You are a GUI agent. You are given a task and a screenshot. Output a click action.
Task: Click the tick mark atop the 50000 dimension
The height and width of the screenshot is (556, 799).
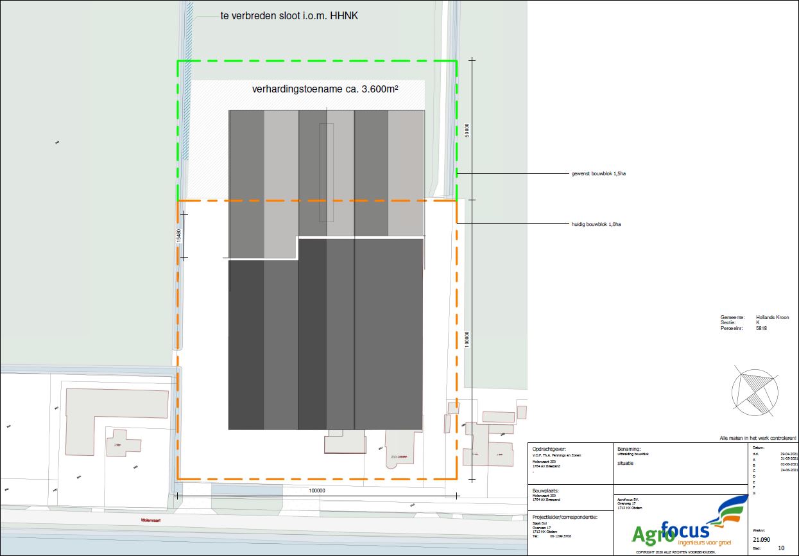472,60
